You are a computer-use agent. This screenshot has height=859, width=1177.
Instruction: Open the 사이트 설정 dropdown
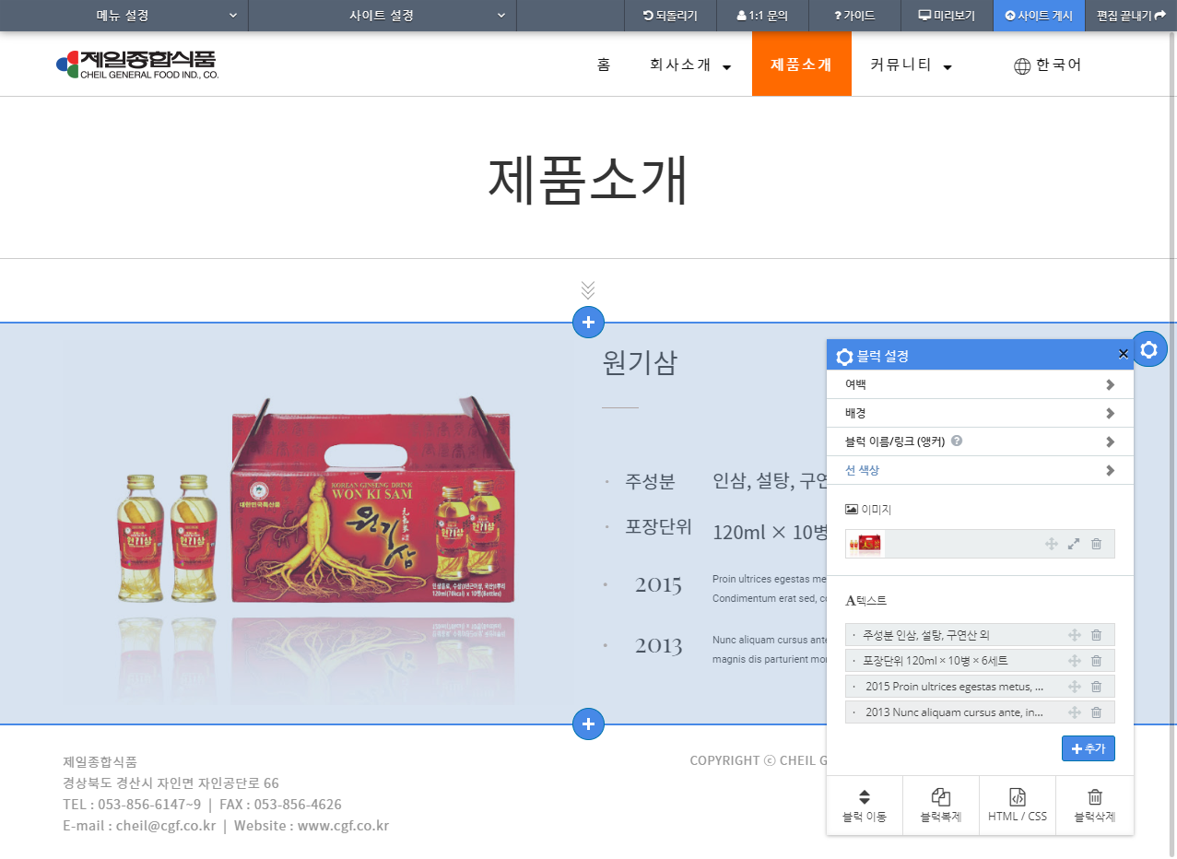[x=383, y=16]
